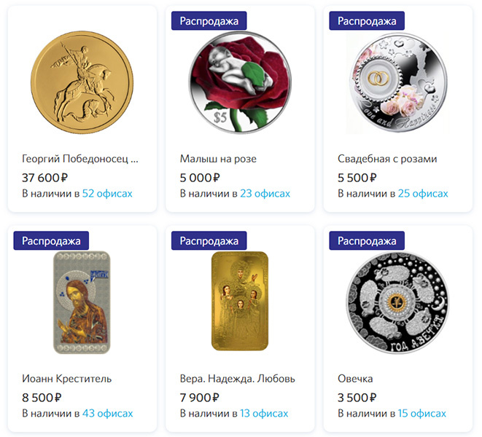Show the 52 офисах availability link
482x437 pixels.
pyautogui.click(x=107, y=194)
